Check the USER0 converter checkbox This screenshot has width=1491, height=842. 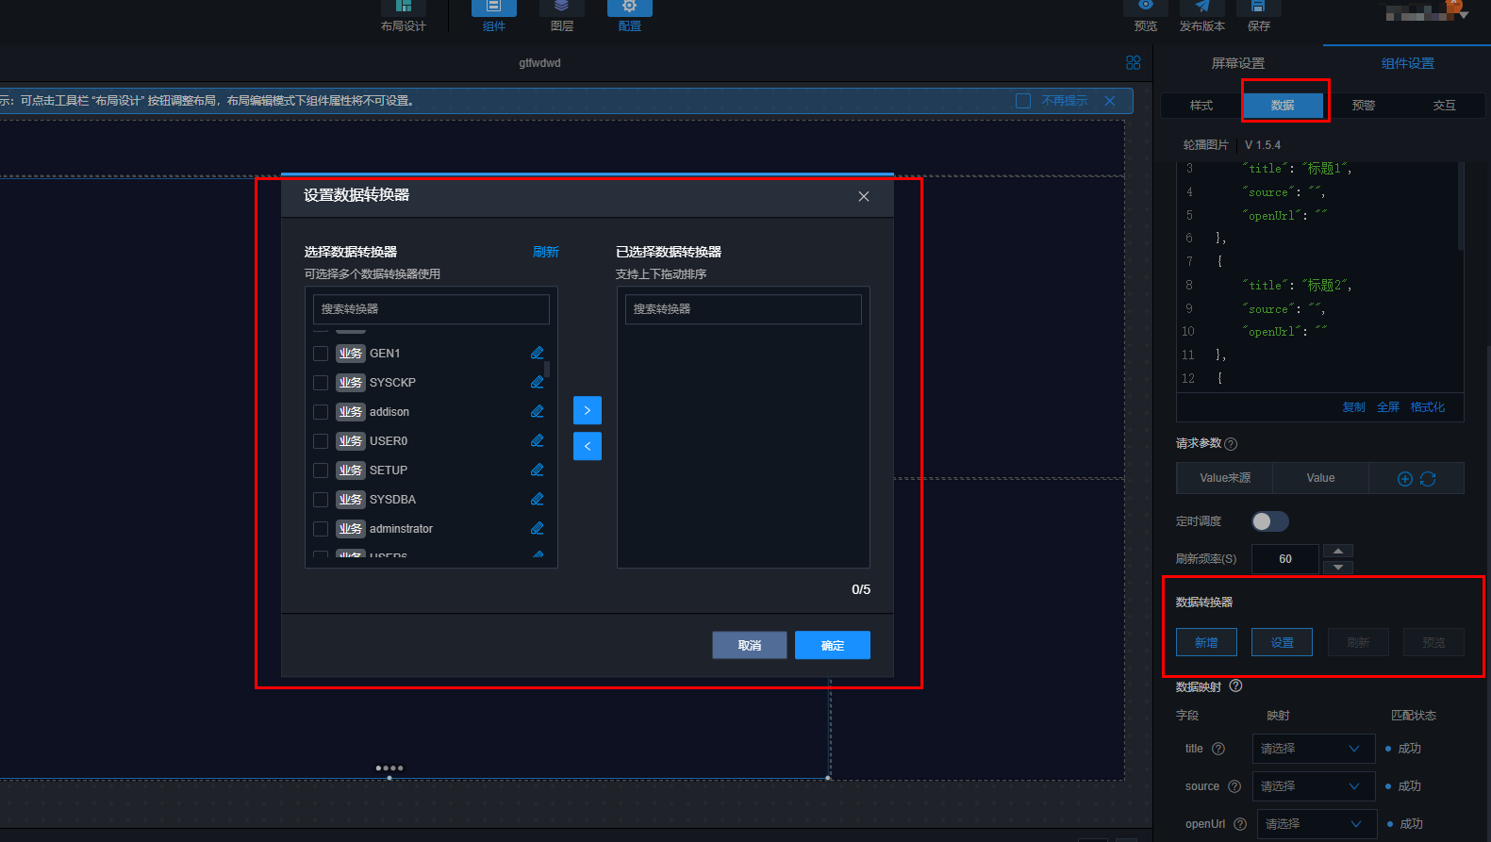click(x=321, y=441)
